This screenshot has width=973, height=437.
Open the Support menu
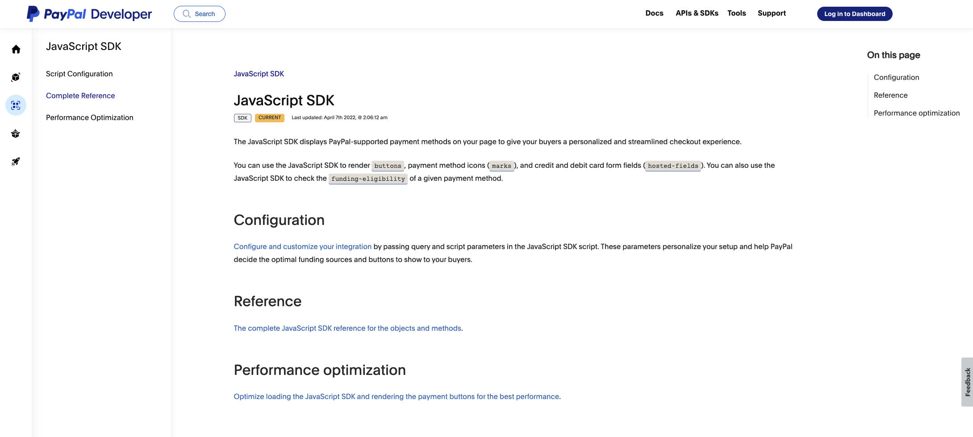(x=772, y=13)
